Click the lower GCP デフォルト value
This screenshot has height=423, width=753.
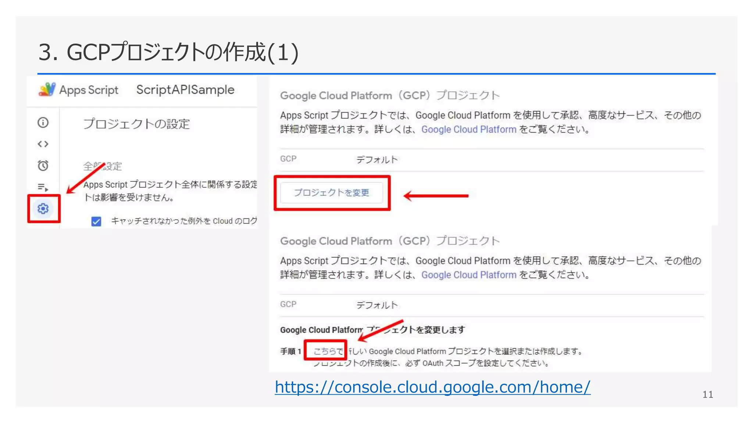377,305
